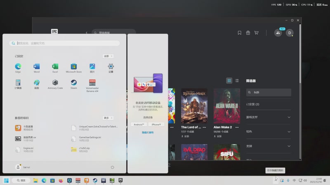Click 隐藏此窗格 link in phone pane
The height and width of the screenshot is (185, 330).
(148, 132)
